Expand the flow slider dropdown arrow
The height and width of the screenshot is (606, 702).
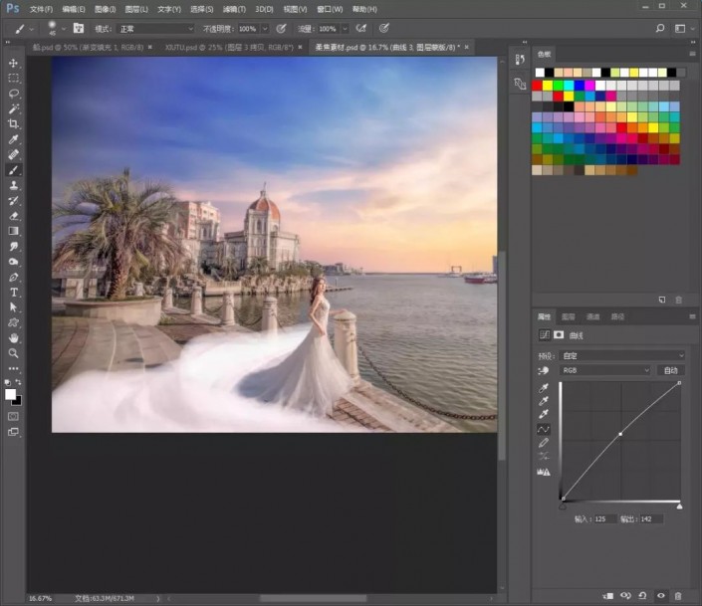pyautogui.click(x=346, y=29)
